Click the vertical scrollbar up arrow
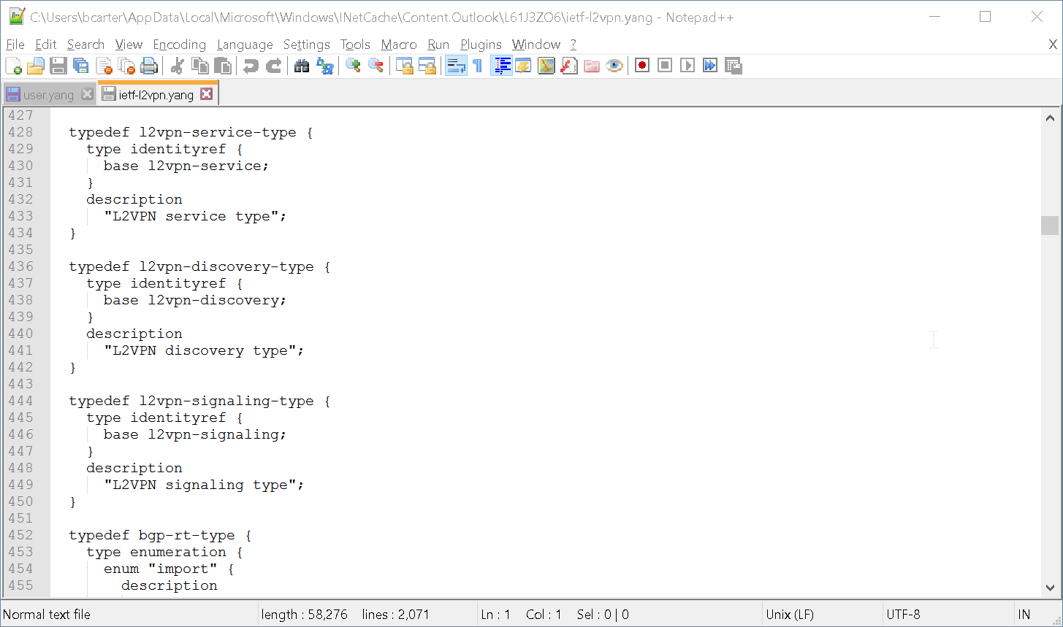 tap(1050, 118)
